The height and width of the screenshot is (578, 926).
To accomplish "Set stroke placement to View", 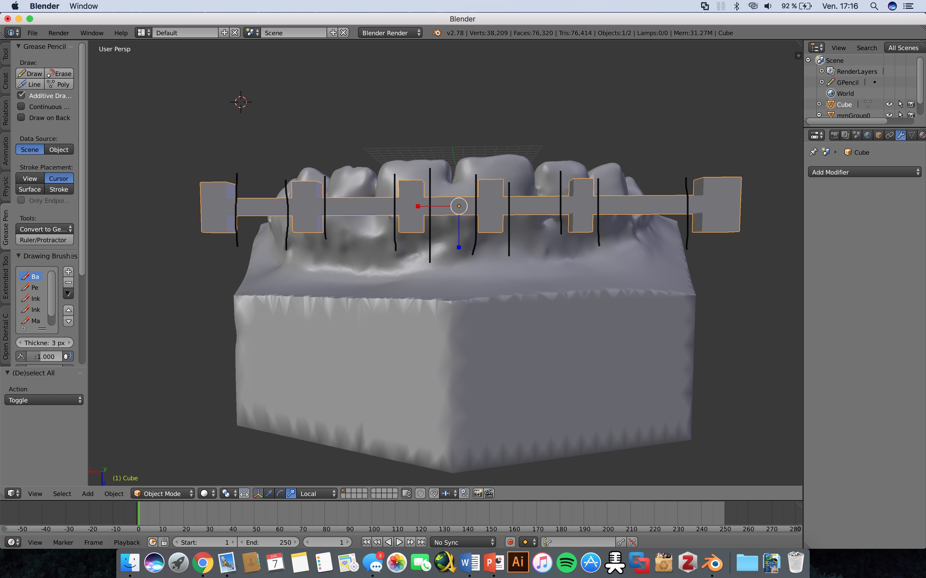I will coord(30,179).
